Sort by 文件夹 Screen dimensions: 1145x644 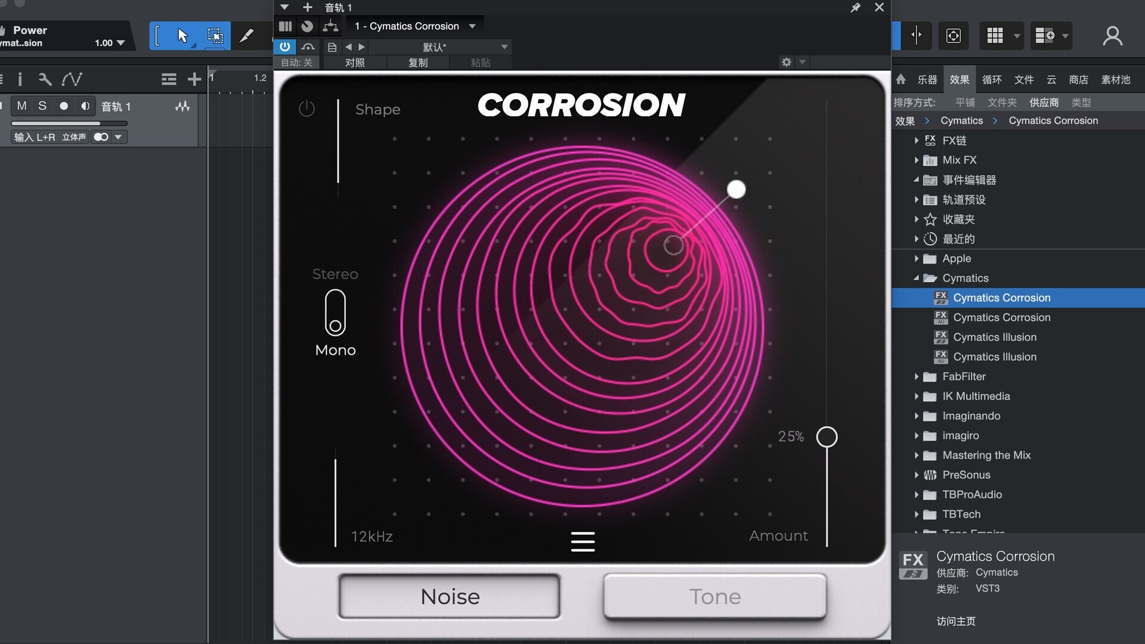[1002, 103]
